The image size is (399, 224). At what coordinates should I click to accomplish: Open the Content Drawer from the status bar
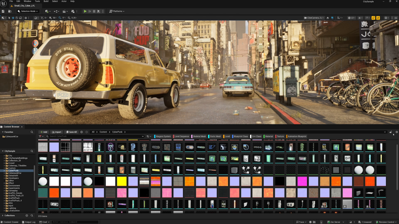click(x=10, y=222)
